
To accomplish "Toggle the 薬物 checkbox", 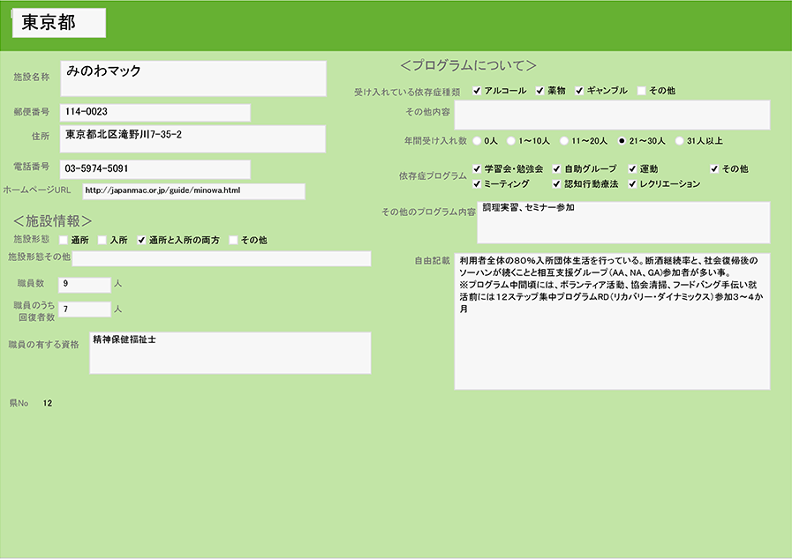I will tap(539, 91).
